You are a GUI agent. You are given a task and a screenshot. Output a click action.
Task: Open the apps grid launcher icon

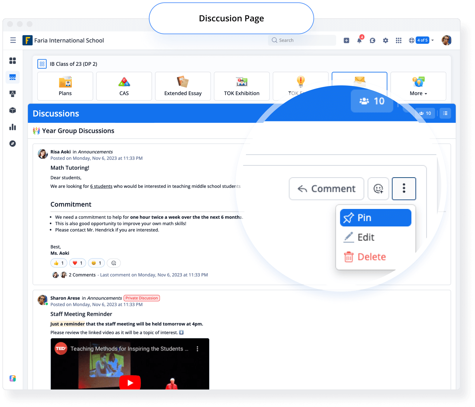398,40
